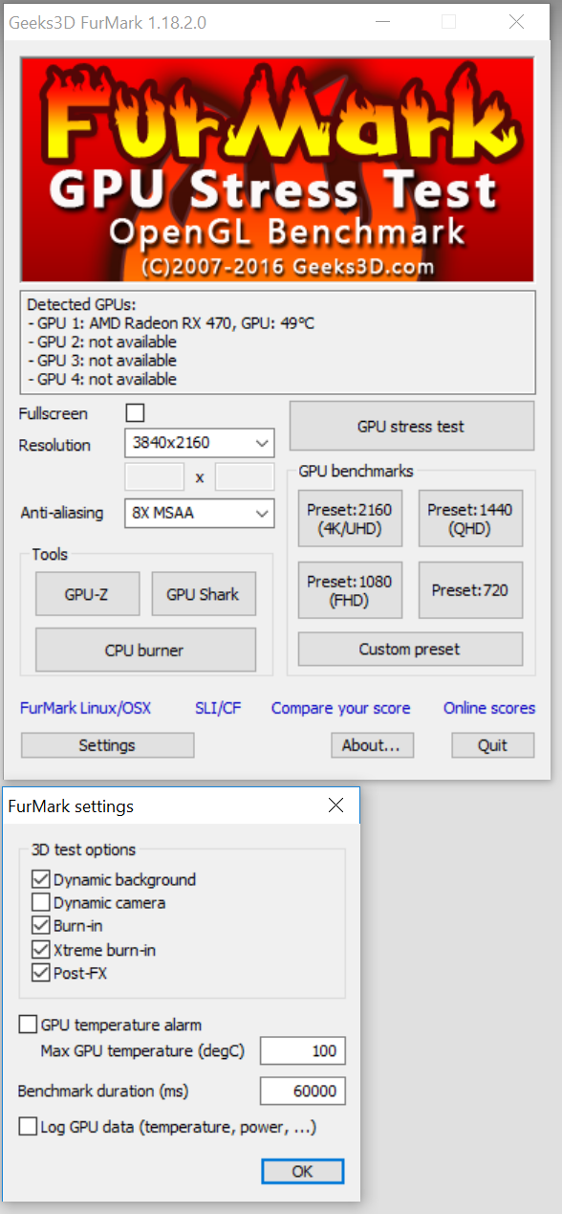562x1214 pixels.
Task: Run the Preset:2160 (4K/UHD) benchmark
Action: pyautogui.click(x=350, y=519)
